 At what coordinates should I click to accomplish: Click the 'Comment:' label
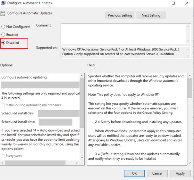pos(44,25)
